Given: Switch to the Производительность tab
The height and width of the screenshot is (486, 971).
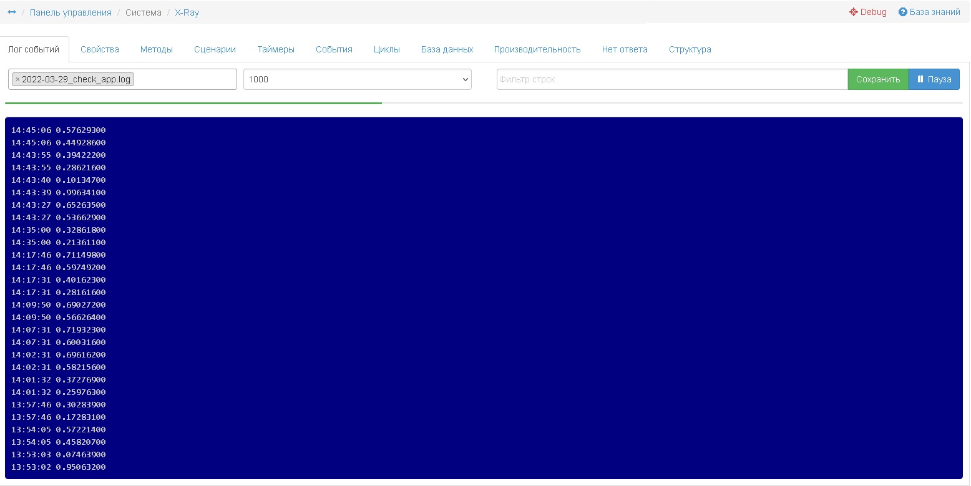Looking at the screenshot, I should (537, 49).
